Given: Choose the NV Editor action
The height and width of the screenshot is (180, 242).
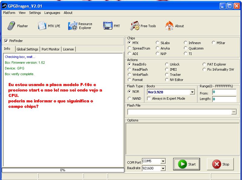Looking at the screenshot, I should click(167, 80).
